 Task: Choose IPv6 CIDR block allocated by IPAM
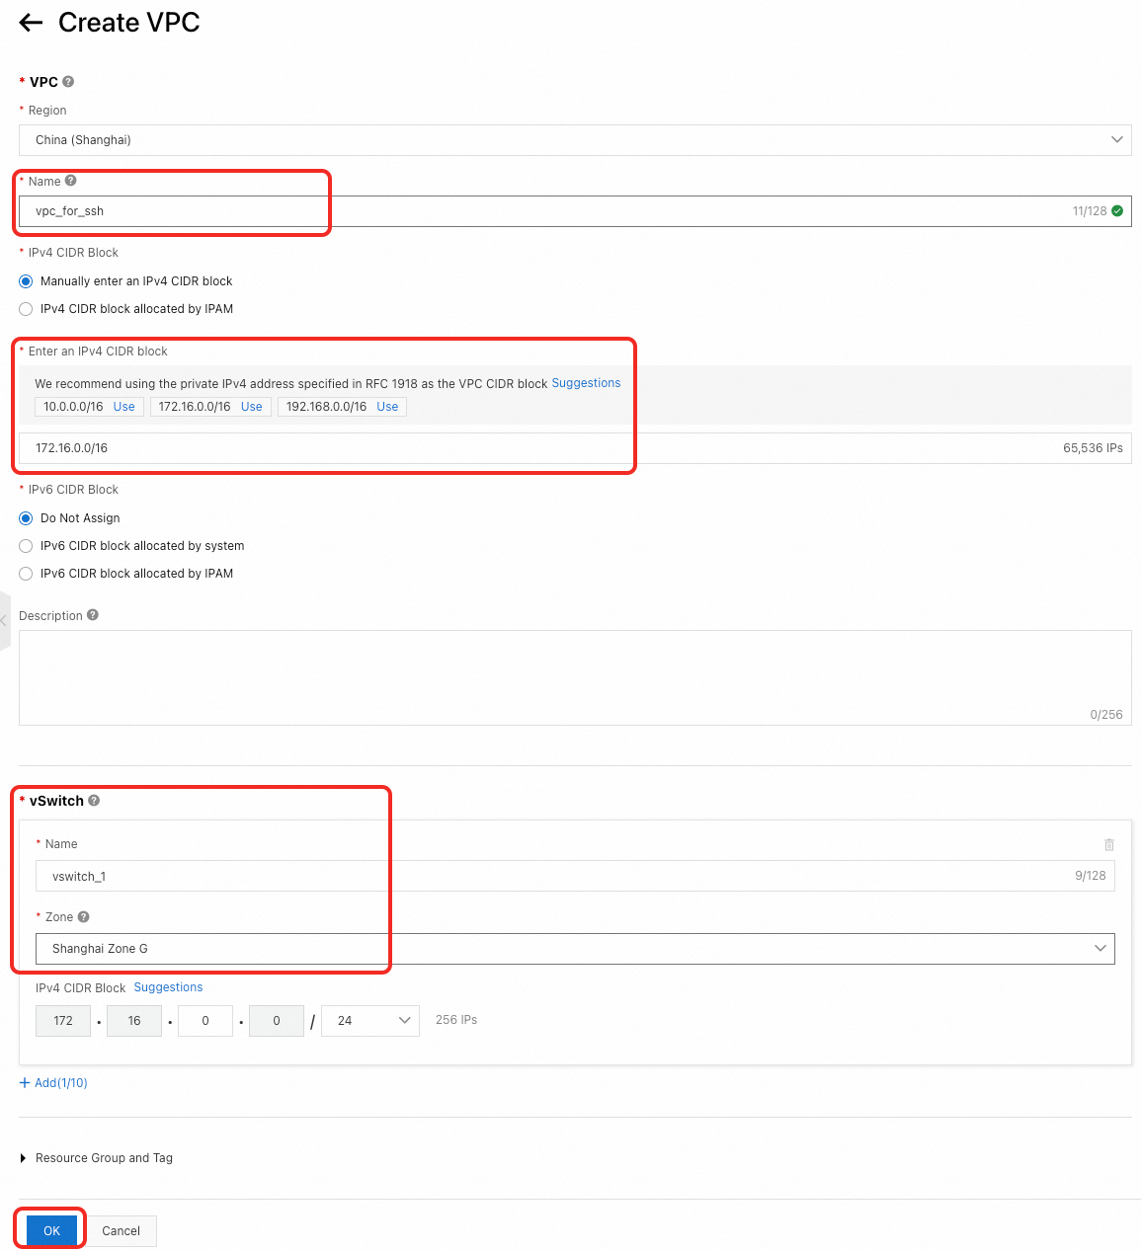[x=27, y=574]
